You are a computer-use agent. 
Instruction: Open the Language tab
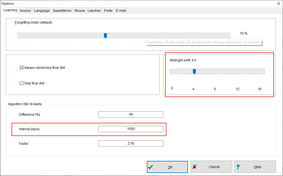click(42, 11)
